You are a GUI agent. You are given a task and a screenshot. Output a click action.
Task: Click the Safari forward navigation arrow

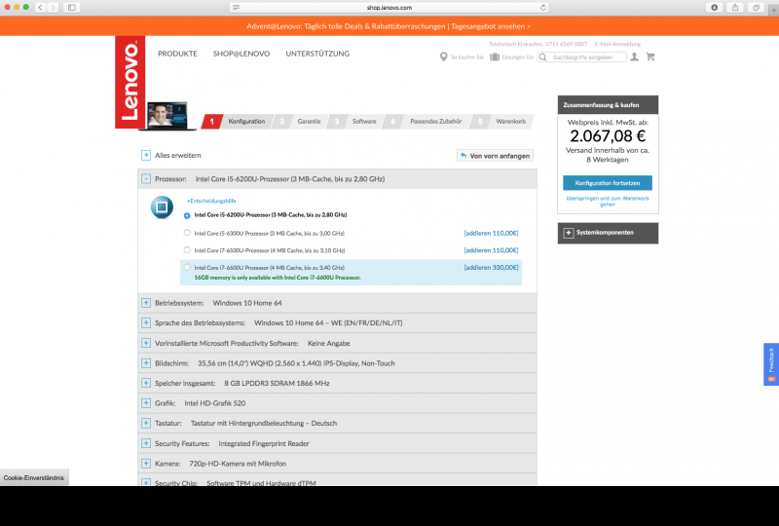click(53, 8)
